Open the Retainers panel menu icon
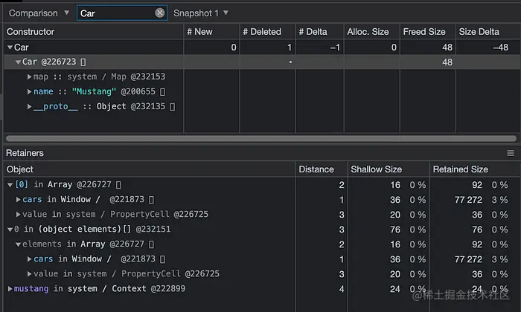 coord(511,153)
